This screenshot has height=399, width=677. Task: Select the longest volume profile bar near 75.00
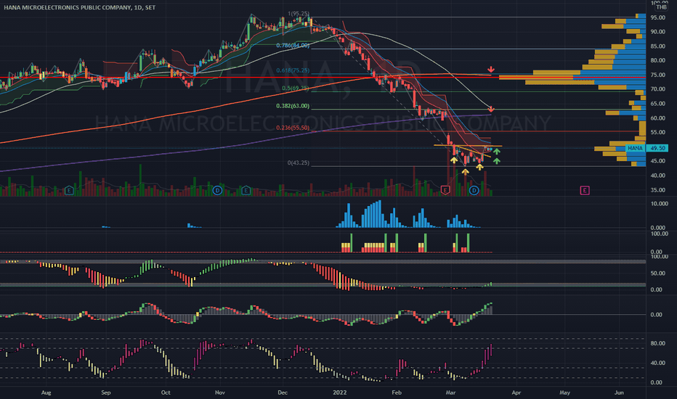pyautogui.click(x=572, y=77)
